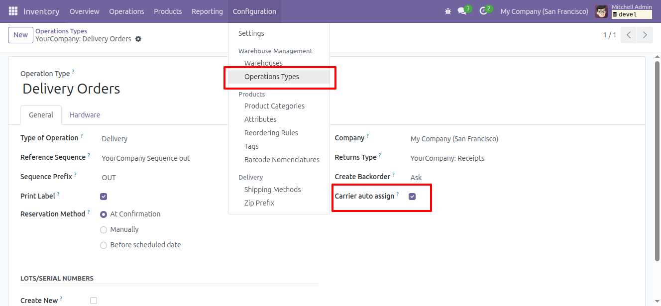
Task: Open the Reservation Method Before scheduled date option
Action: coord(103,245)
